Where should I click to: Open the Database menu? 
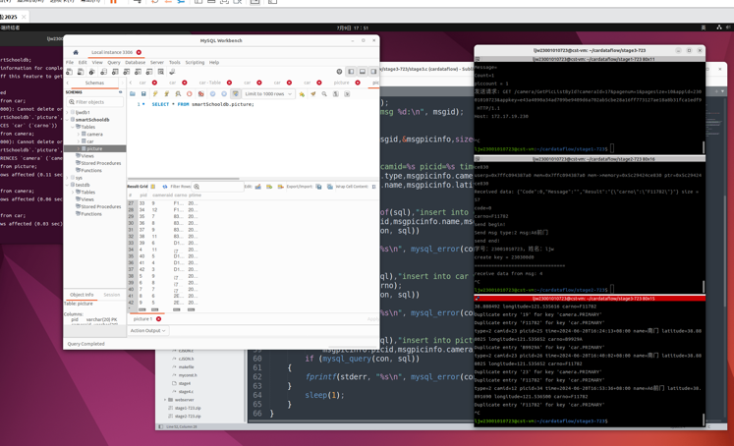pyautogui.click(x=135, y=62)
